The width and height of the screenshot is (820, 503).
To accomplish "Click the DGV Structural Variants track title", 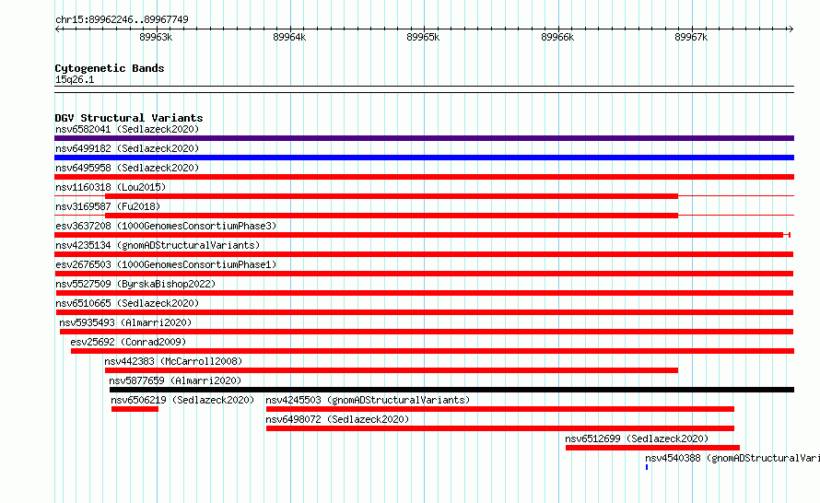I will click(129, 118).
